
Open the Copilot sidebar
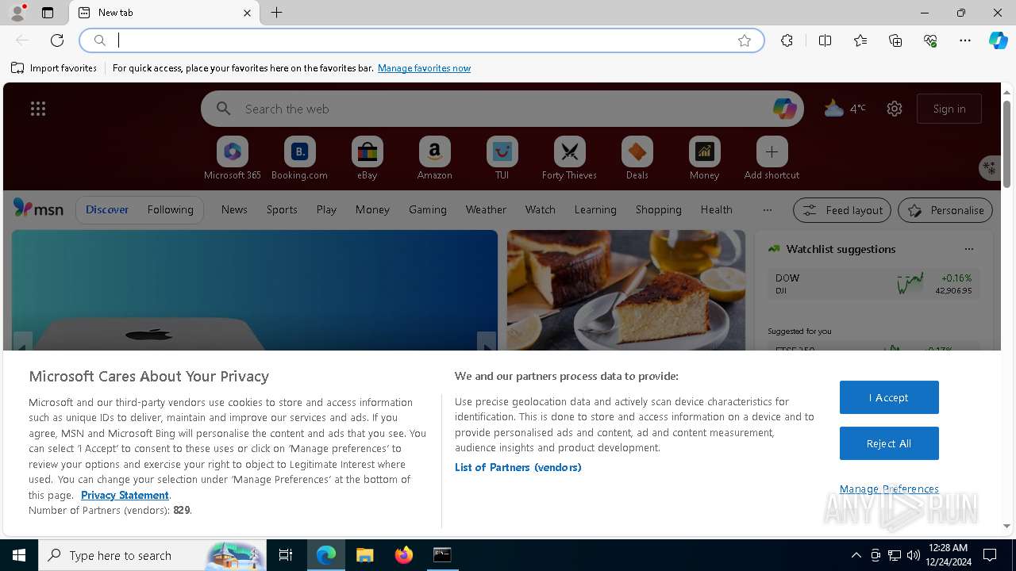point(998,40)
